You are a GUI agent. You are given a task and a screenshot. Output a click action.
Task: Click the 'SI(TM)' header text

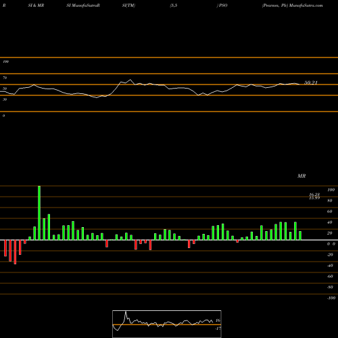(x=128, y=5)
